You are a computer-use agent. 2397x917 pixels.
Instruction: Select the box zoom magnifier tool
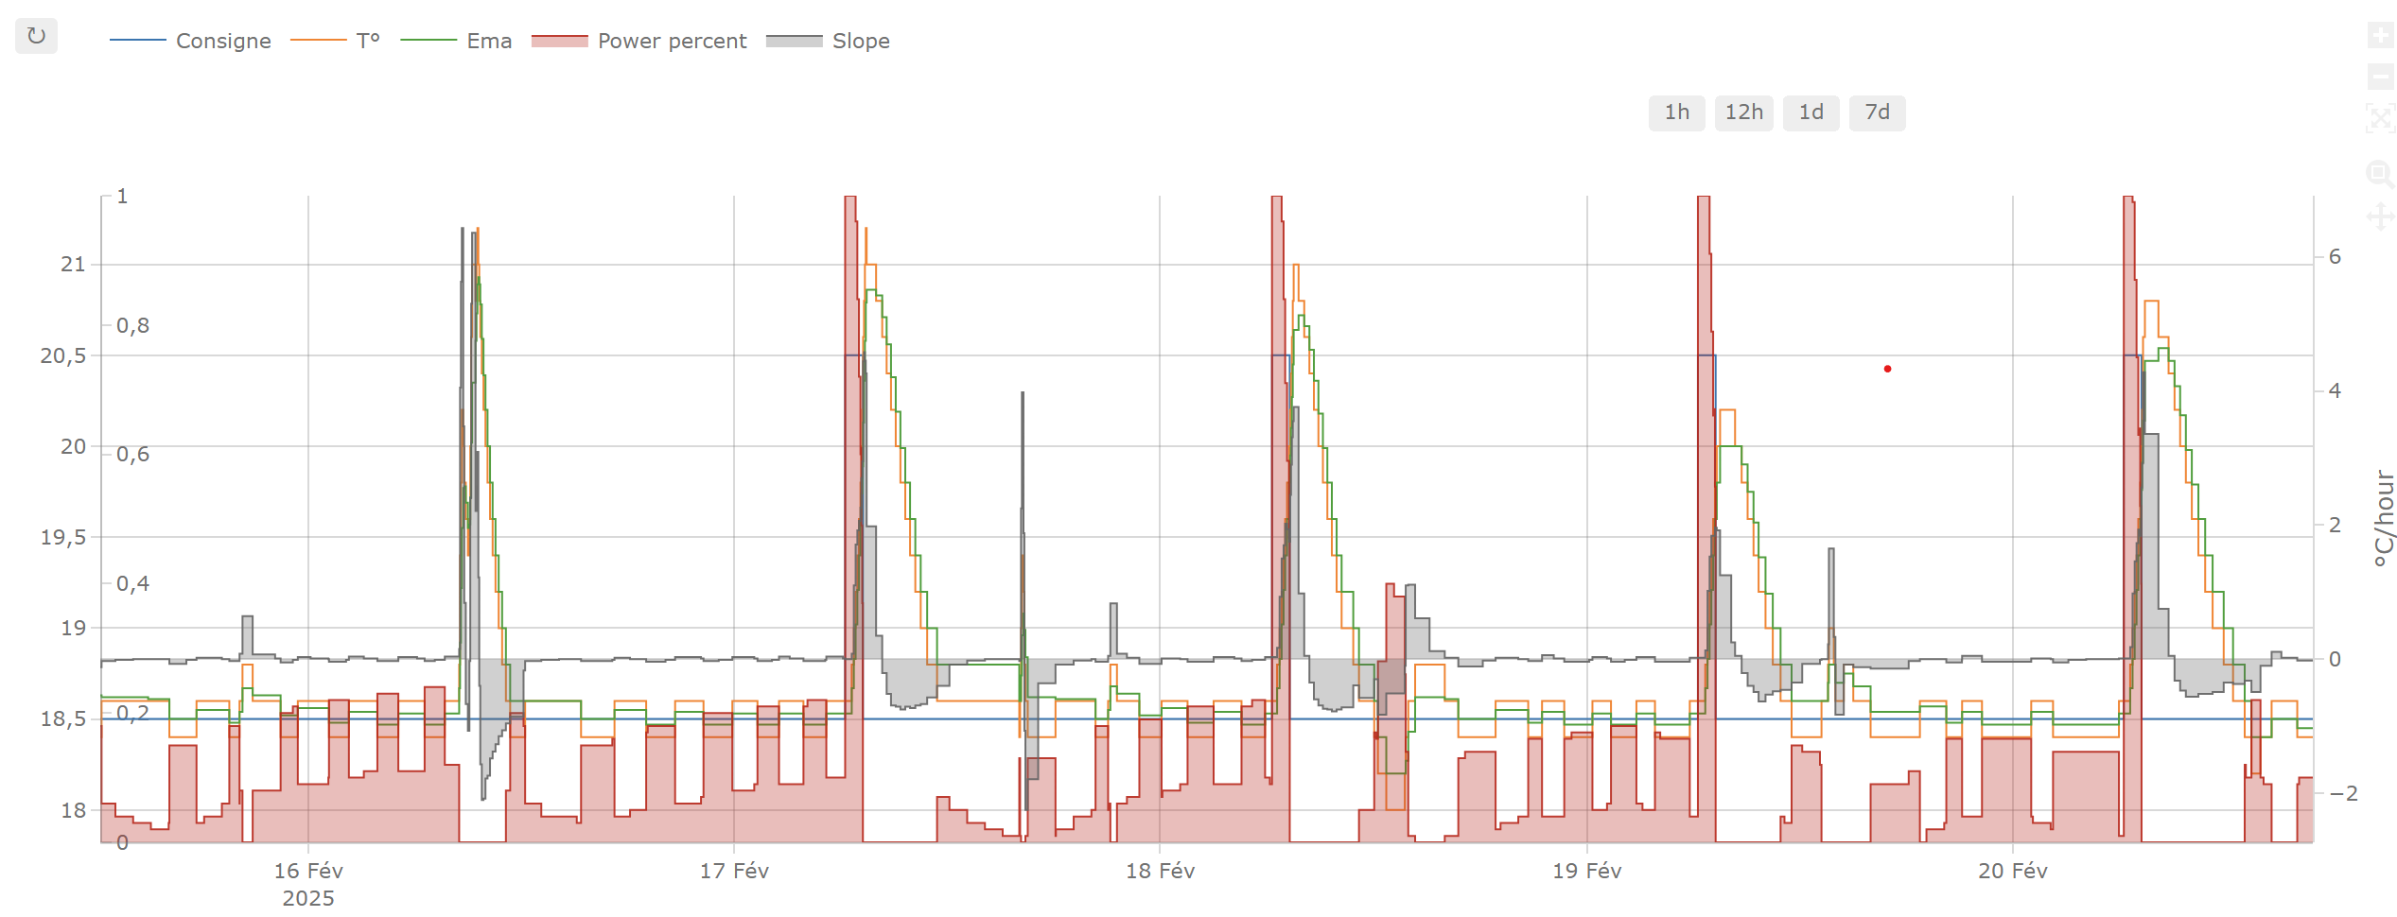[x=2380, y=174]
